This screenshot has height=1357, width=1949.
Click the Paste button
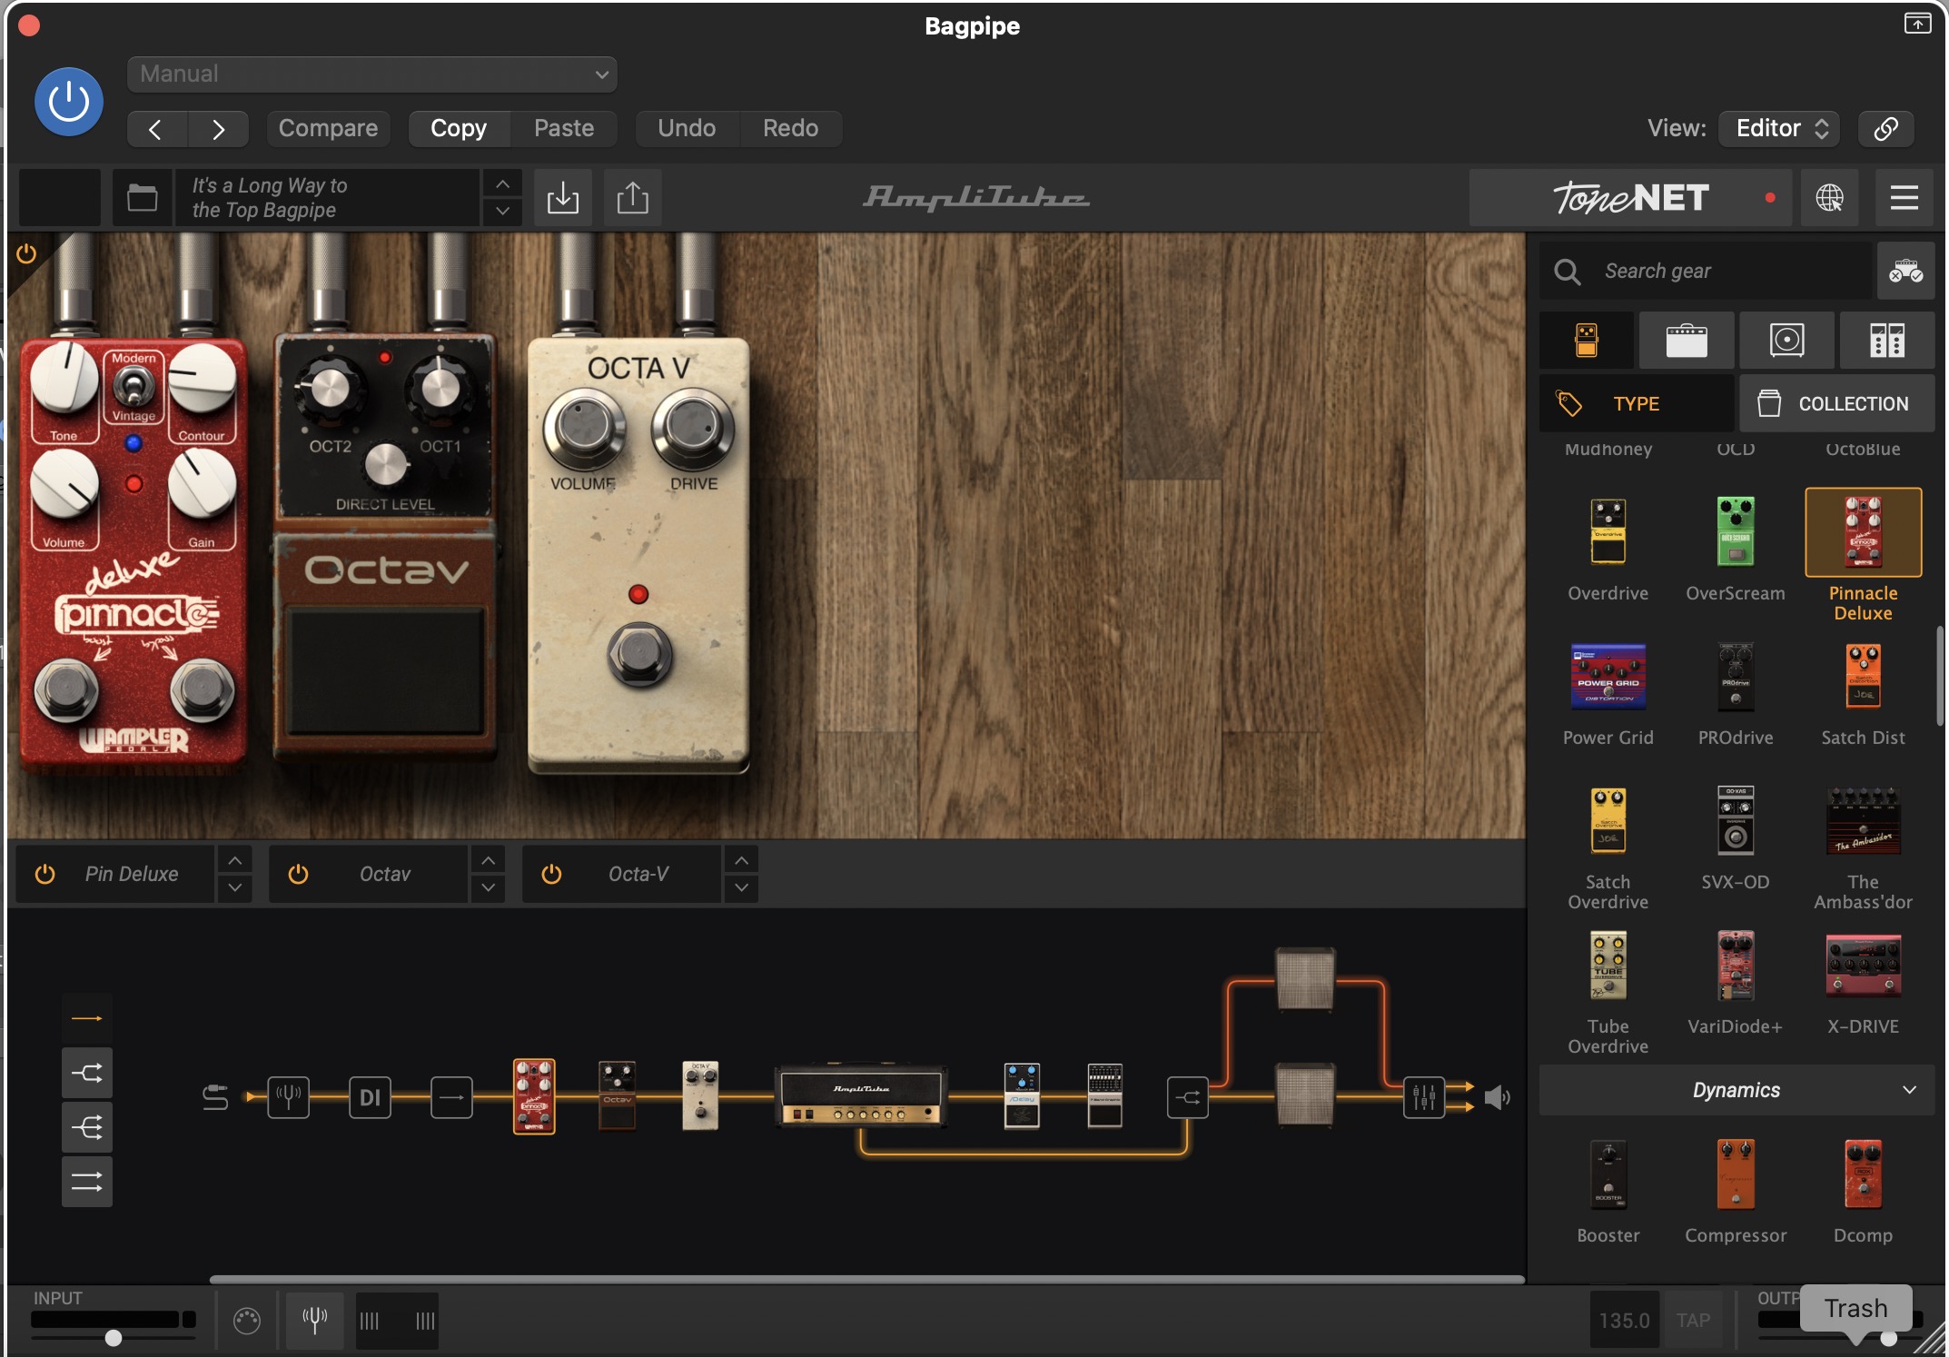tap(564, 128)
